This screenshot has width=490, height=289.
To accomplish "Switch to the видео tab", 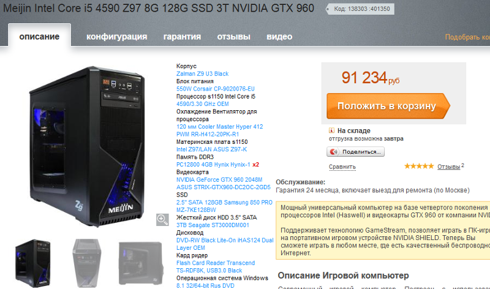I will click(279, 37).
